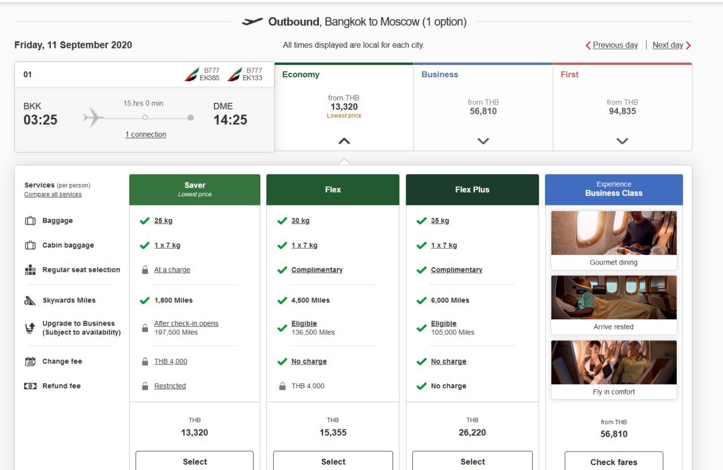This screenshot has width=723, height=470.
Task: Click the green checkmark beside 35 kg
Action: tap(421, 221)
